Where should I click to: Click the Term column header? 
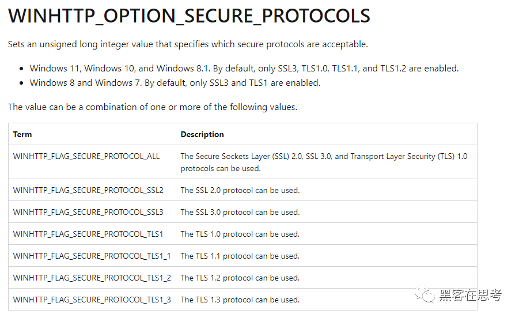(22, 134)
